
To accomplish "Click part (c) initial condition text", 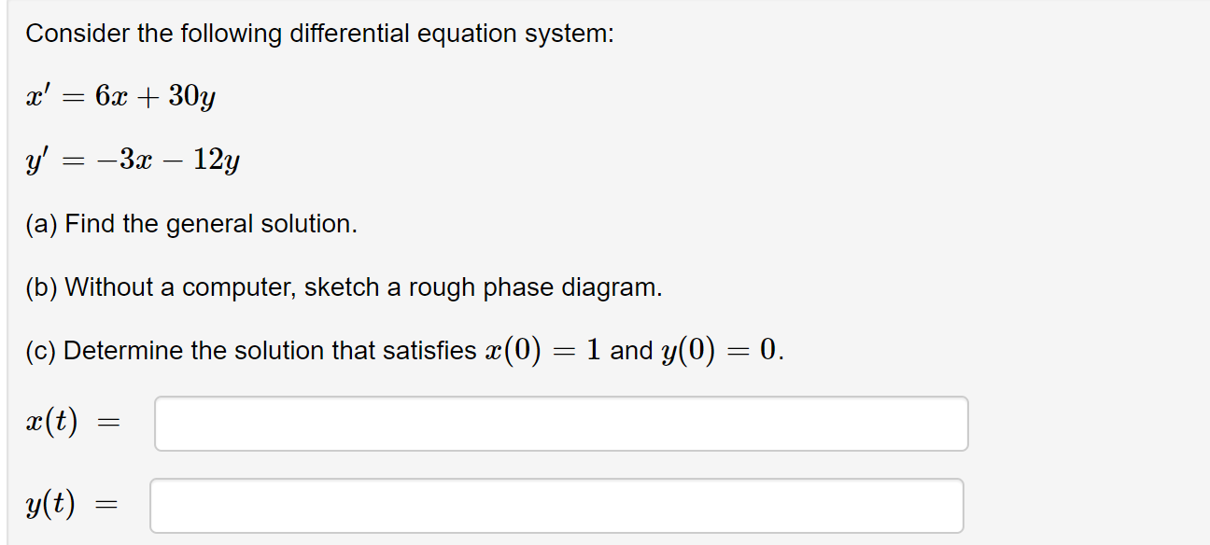I will click(402, 350).
